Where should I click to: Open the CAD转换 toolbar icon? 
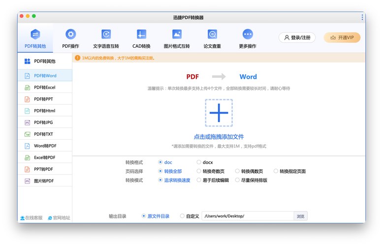click(141, 34)
